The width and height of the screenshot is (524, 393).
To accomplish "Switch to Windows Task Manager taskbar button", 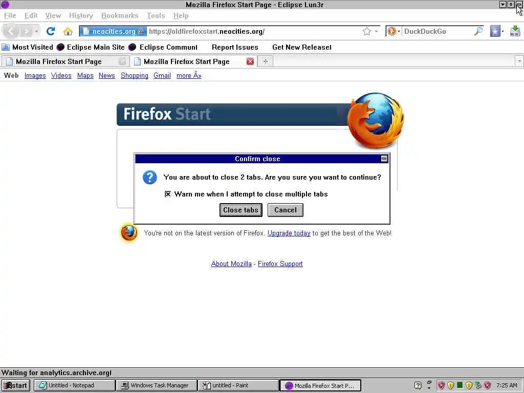I will [x=157, y=385].
